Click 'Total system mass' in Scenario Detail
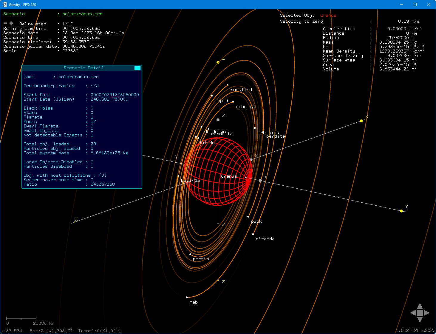Screen dimensions: 436x334 pyautogui.click(x=46, y=153)
